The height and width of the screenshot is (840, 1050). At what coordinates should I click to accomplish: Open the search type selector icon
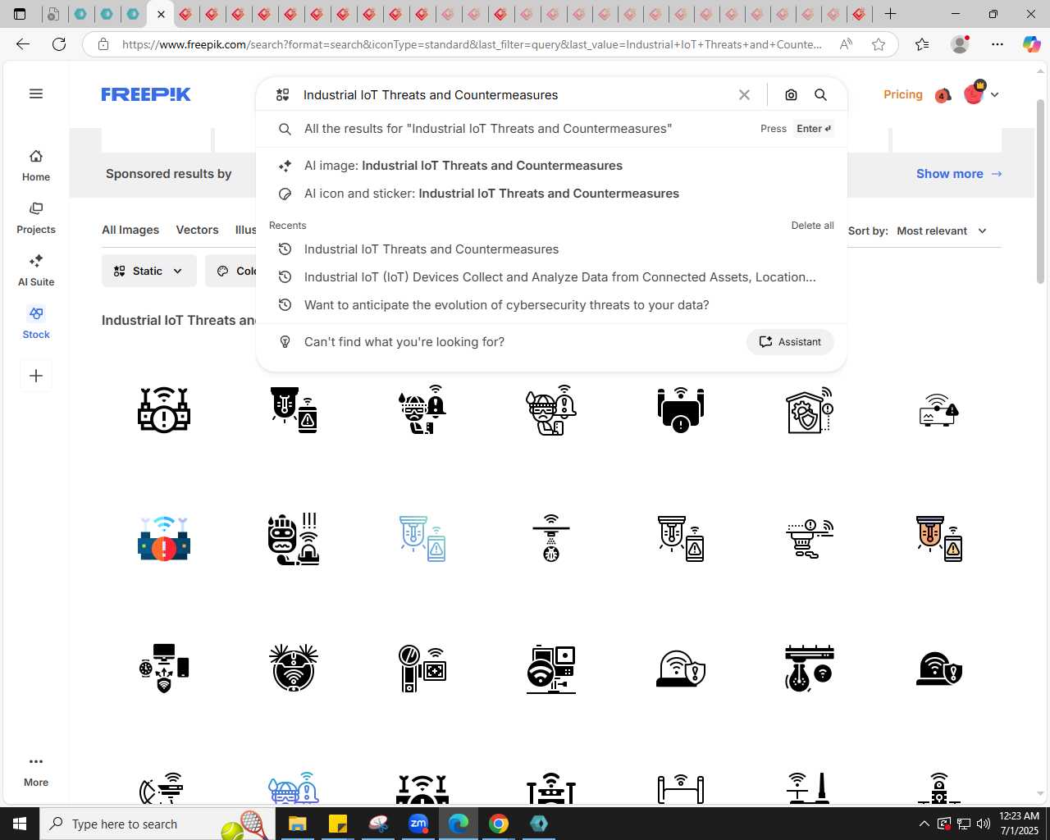[283, 95]
